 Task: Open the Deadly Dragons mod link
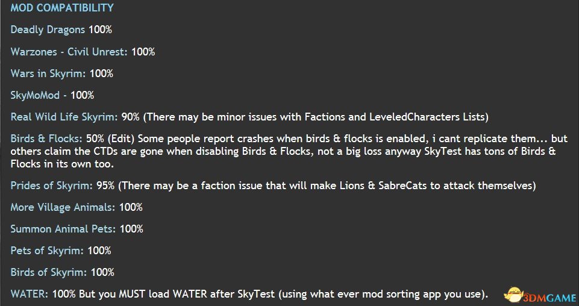point(48,30)
